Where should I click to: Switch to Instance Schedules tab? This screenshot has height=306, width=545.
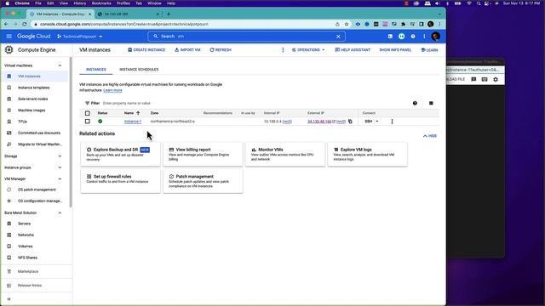(x=139, y=70)
